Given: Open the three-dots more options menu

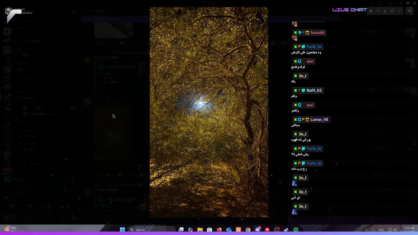Looking at the screenshot, I should tap(399, 11).
